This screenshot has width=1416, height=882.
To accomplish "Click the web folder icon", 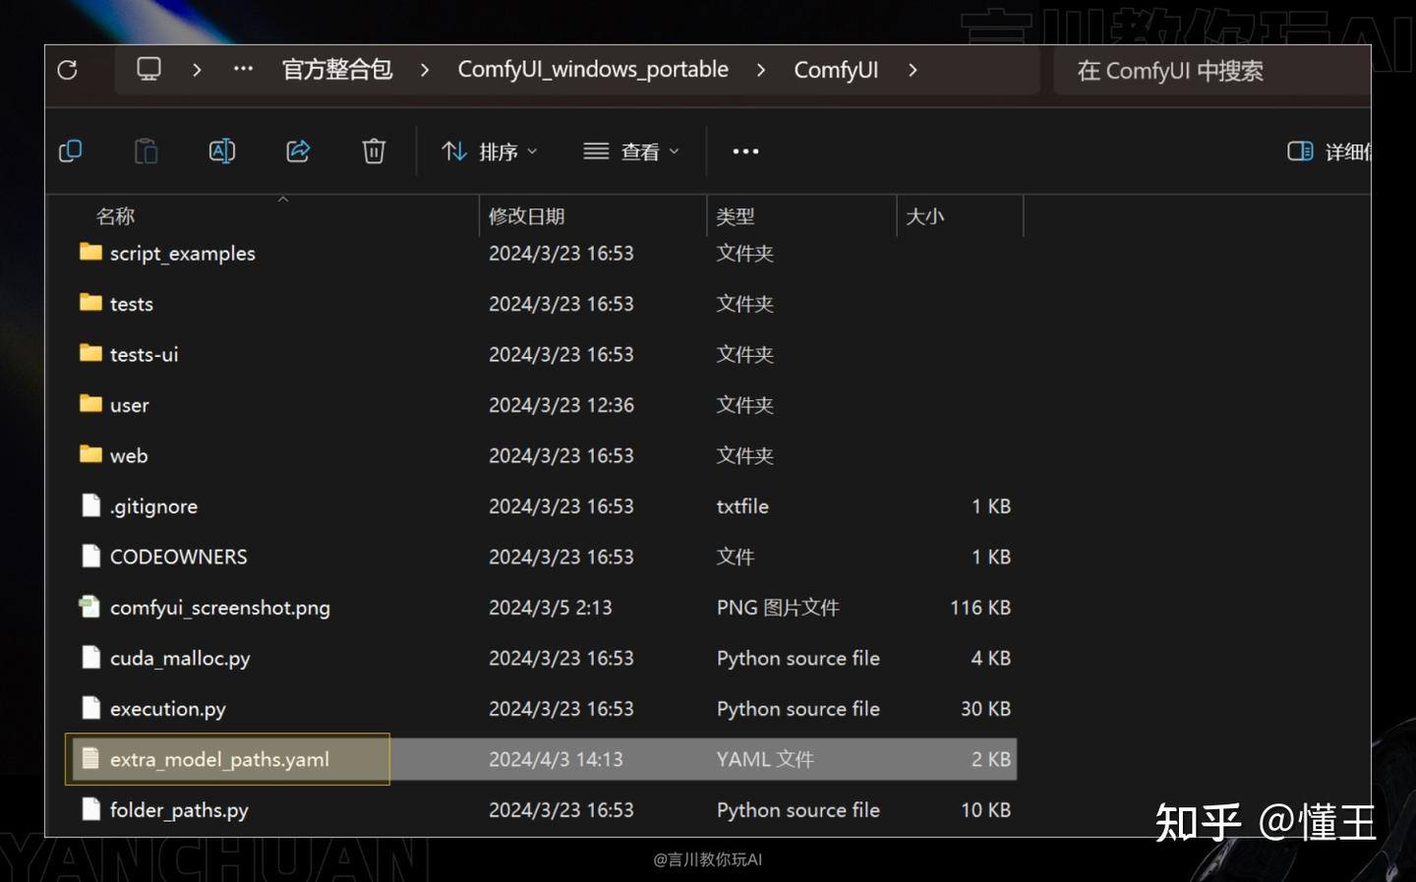I will pos(90,454).
